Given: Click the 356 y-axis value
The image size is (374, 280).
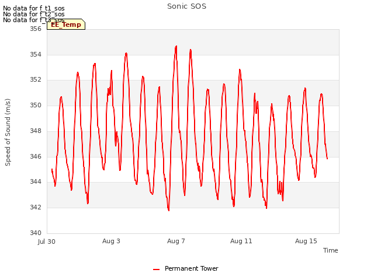Looking at the screenshot, I should pyautogui.click(x=35, y=29).
